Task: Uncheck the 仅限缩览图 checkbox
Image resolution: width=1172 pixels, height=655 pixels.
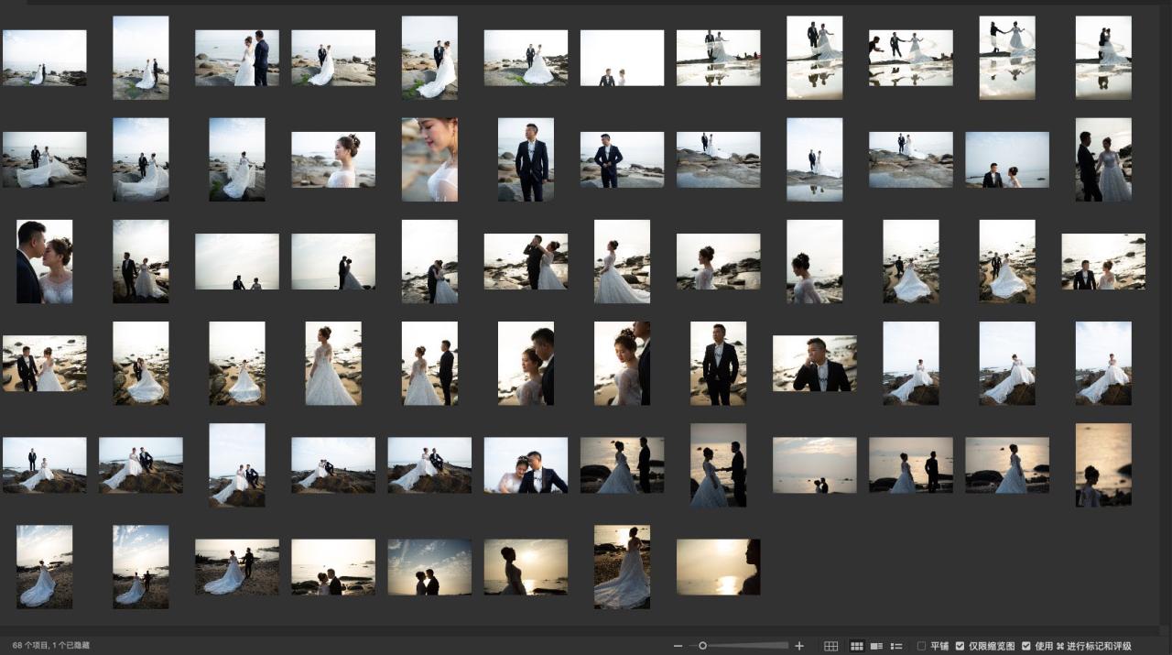Action: [x=960, y=646]
